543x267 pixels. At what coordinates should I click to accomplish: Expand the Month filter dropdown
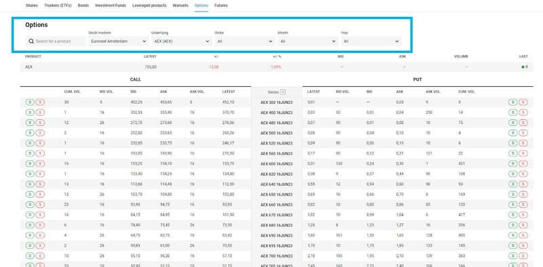(x=308, y=41)
